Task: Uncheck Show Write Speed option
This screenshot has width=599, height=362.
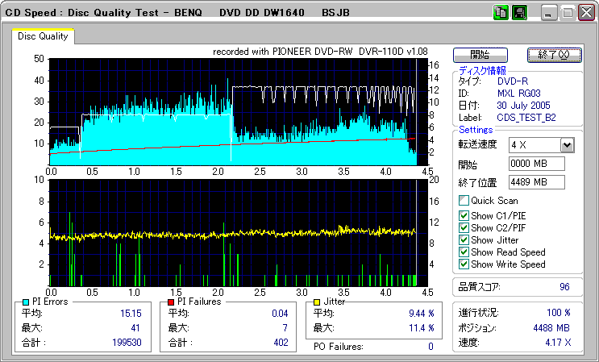Action: pyautogui.click(x=464, y=264)
